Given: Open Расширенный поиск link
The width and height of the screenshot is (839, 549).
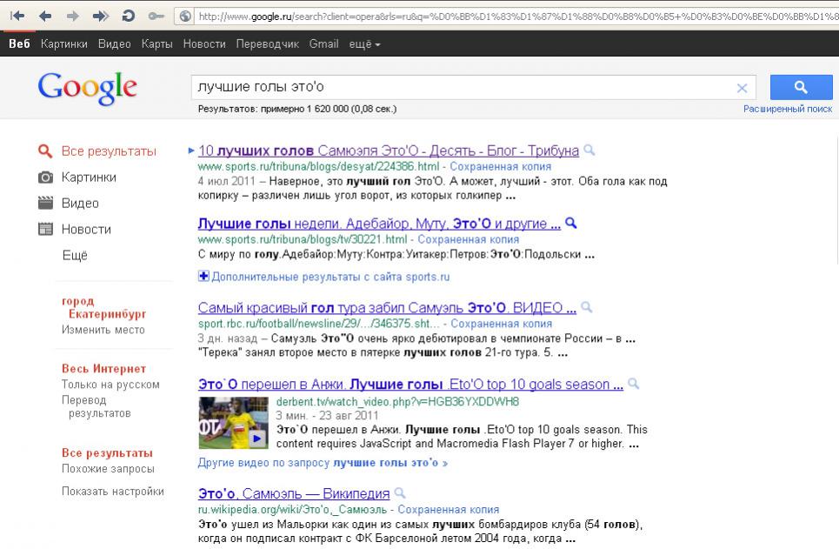Looking at the screenshot, I should (x=788, y=109).
